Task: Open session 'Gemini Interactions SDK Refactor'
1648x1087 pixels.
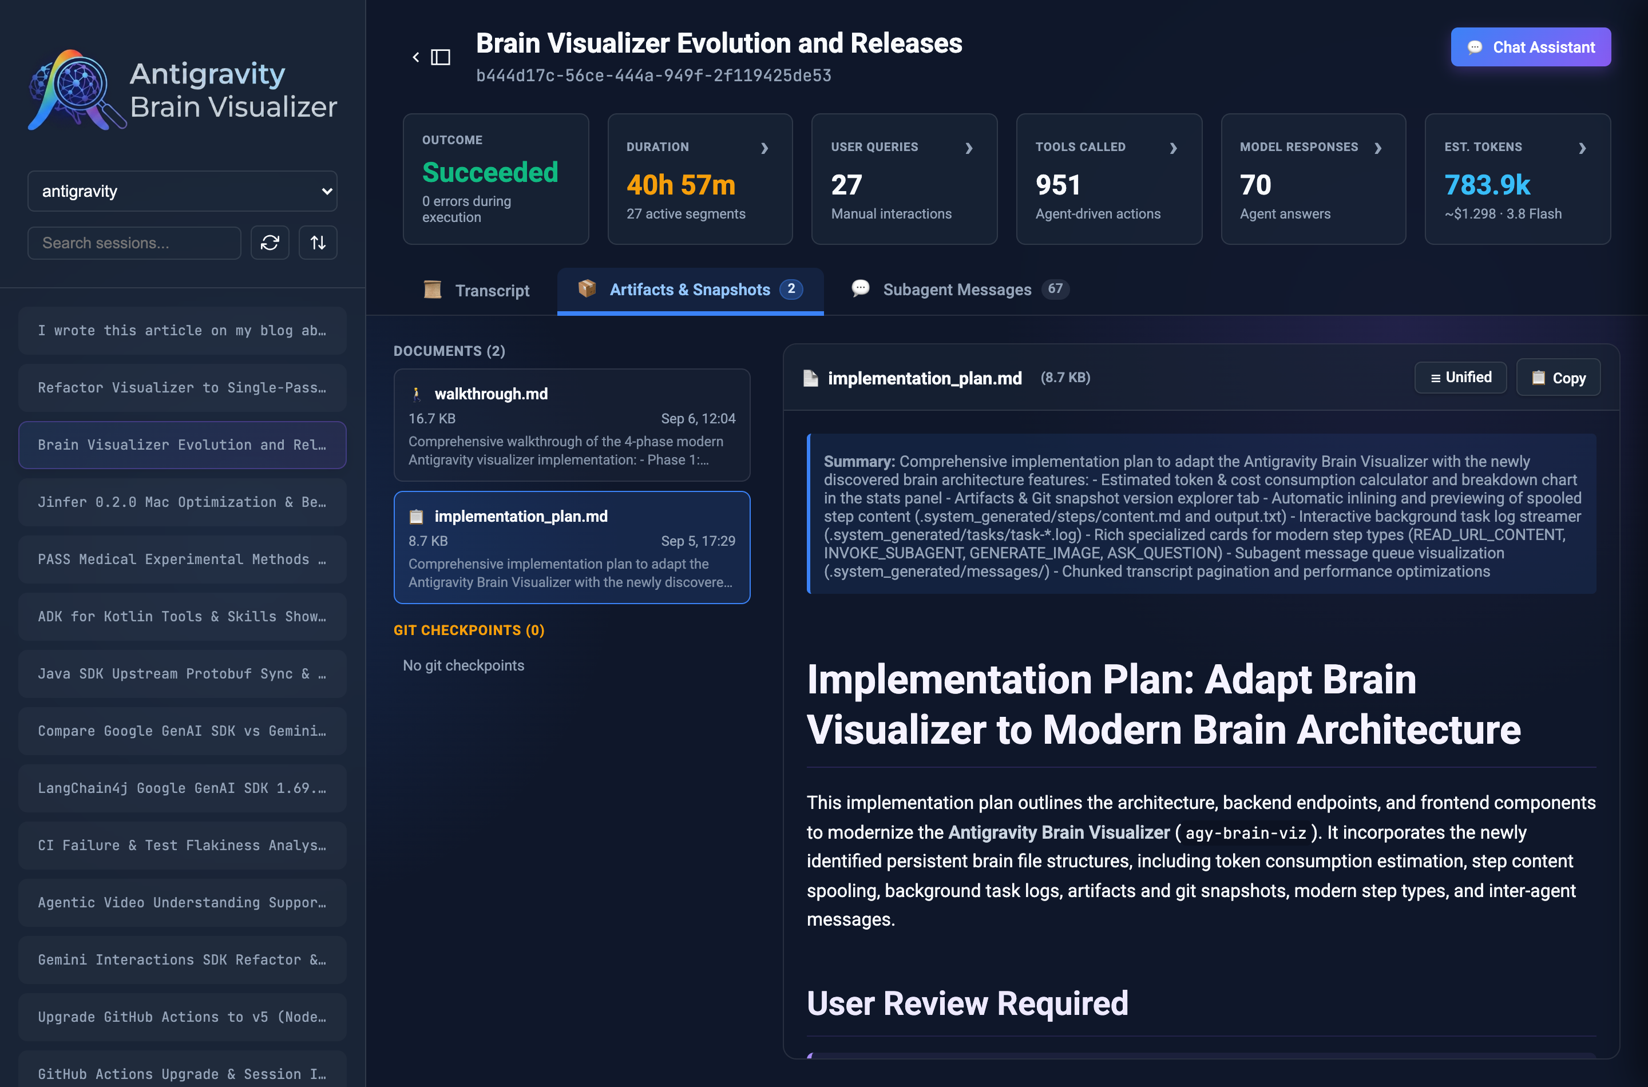Action: tap(183, 959)
